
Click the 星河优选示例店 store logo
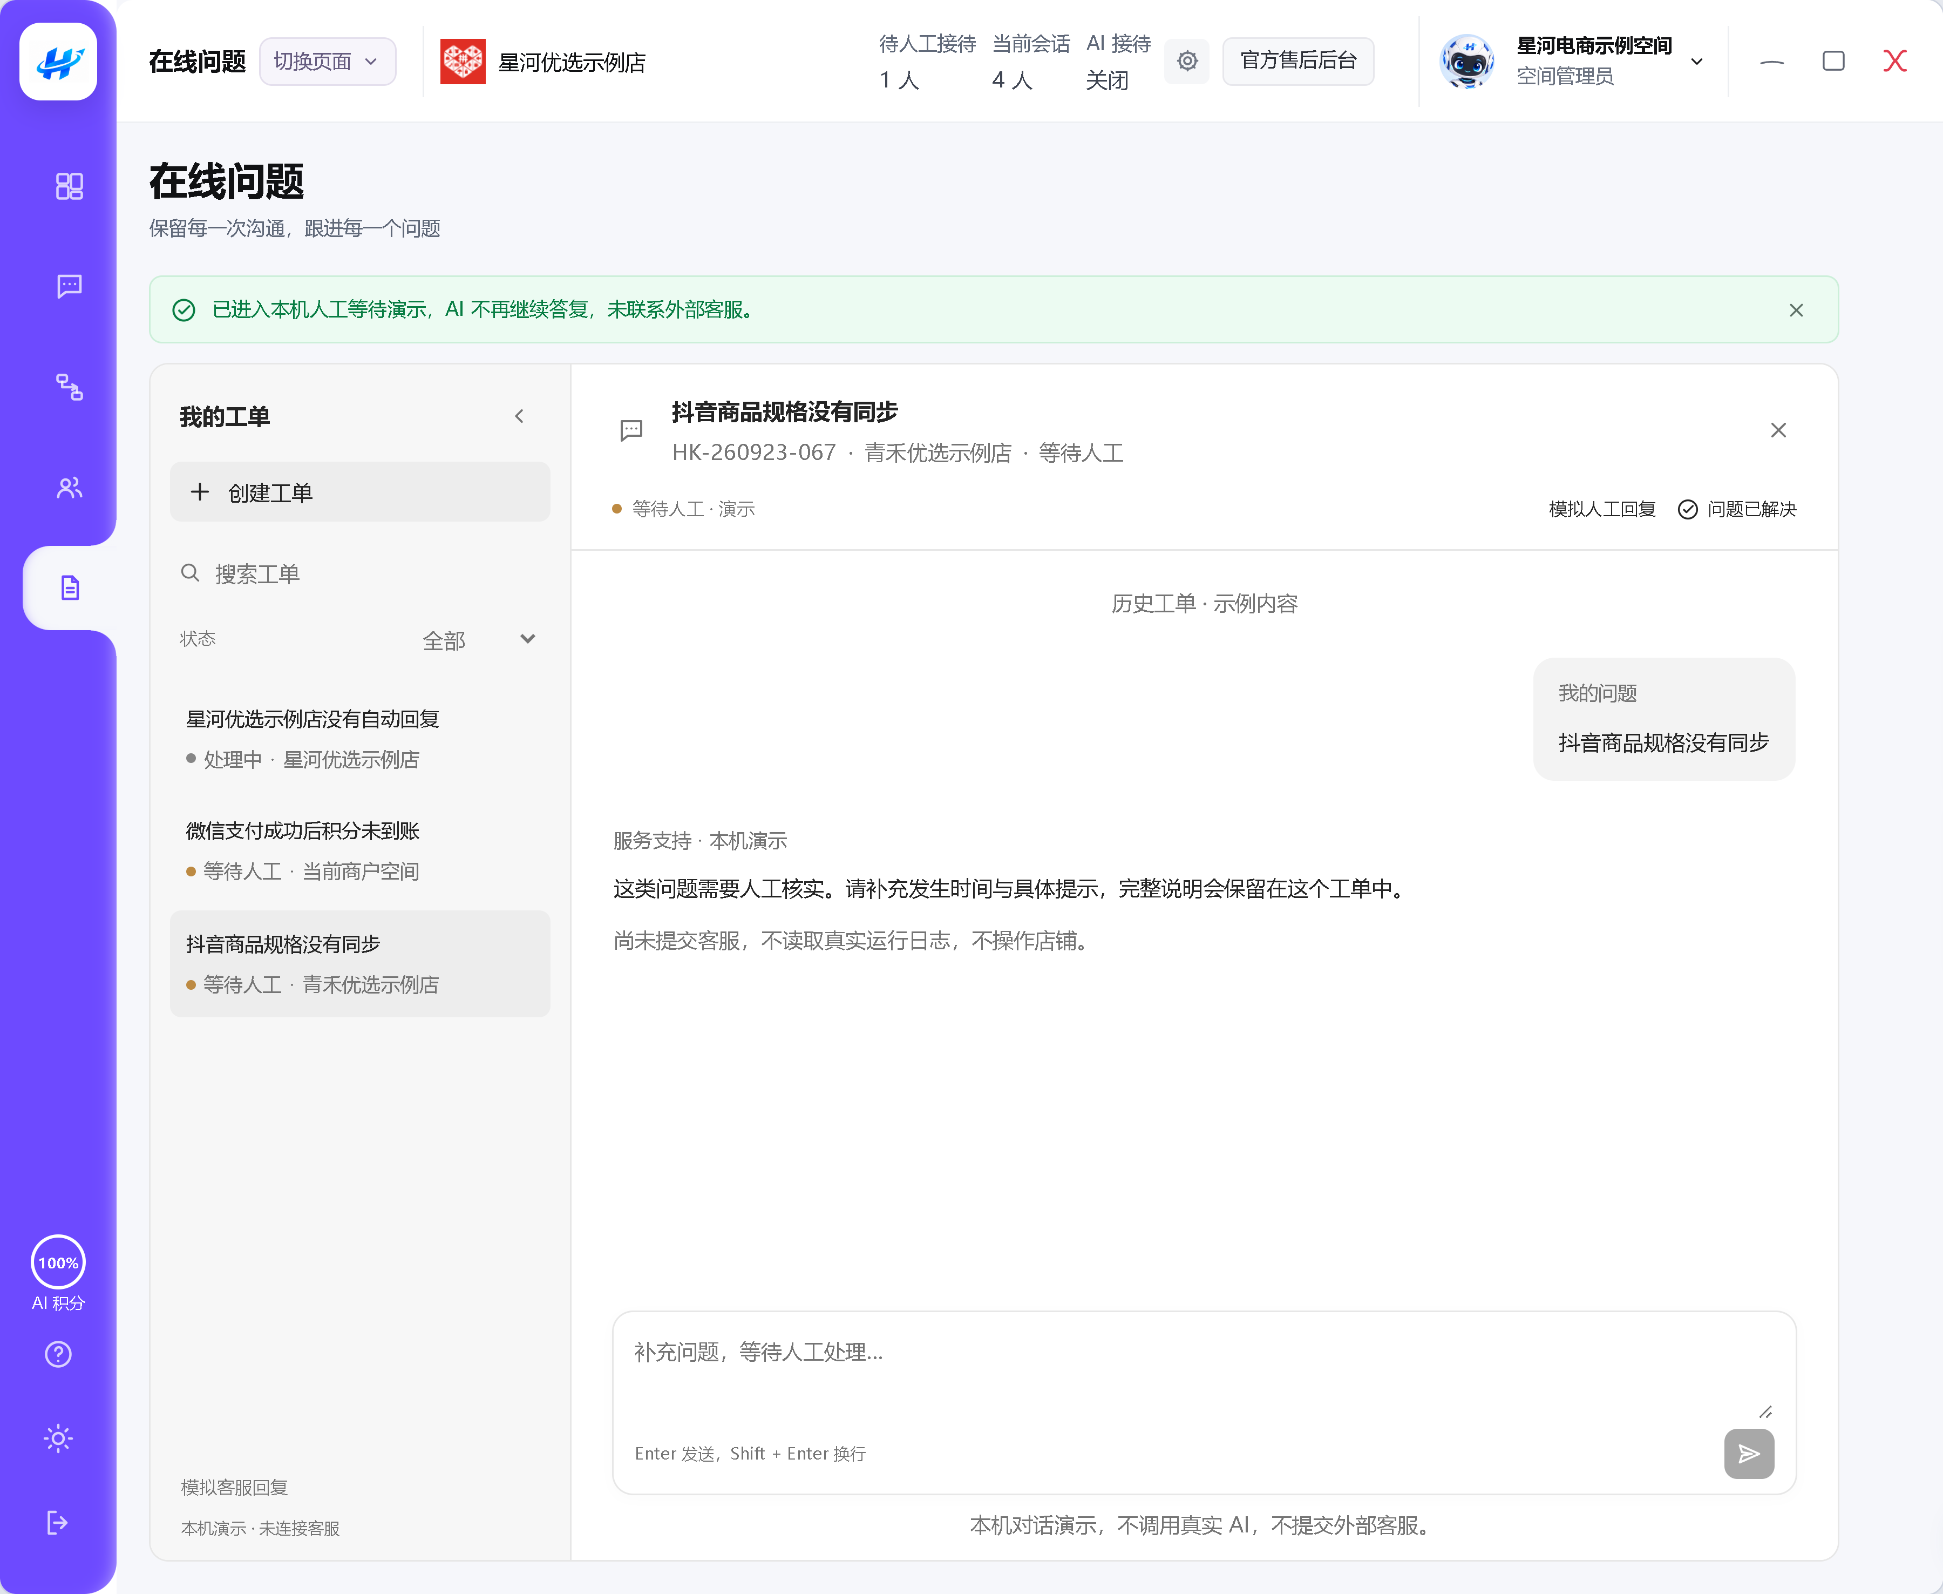click(x=463, y=62)
